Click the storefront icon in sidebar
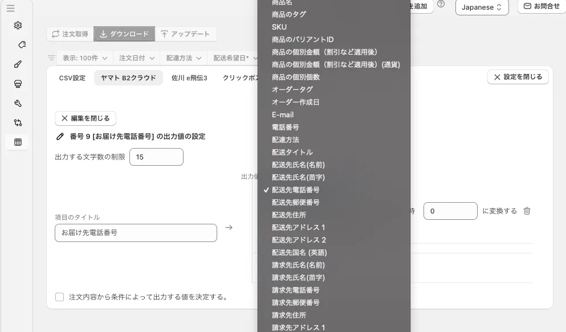 pos(18,84)
